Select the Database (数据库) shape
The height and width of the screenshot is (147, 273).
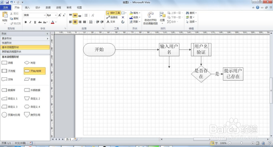pyautogui.click(x=8, y=90)
